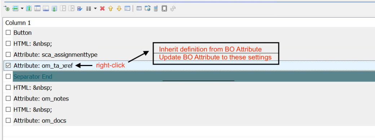375x140 pixels.
Task: Click the remove column minus icon
Action: pyautogui.click(x=63, y=9)
